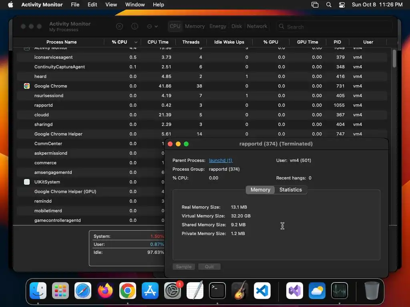This screenshot has width=410, height=307.
Task: Open the Window menu
Action: tap(135, 5)
